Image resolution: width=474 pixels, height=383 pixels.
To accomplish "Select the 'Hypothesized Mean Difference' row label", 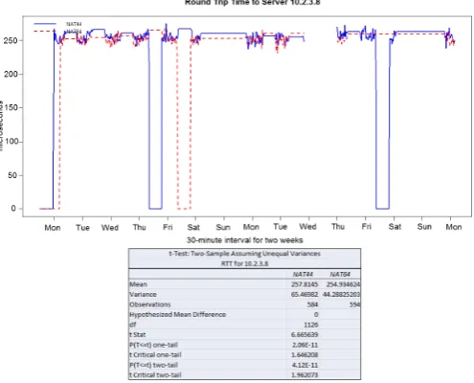I will (x=177, y=314).
